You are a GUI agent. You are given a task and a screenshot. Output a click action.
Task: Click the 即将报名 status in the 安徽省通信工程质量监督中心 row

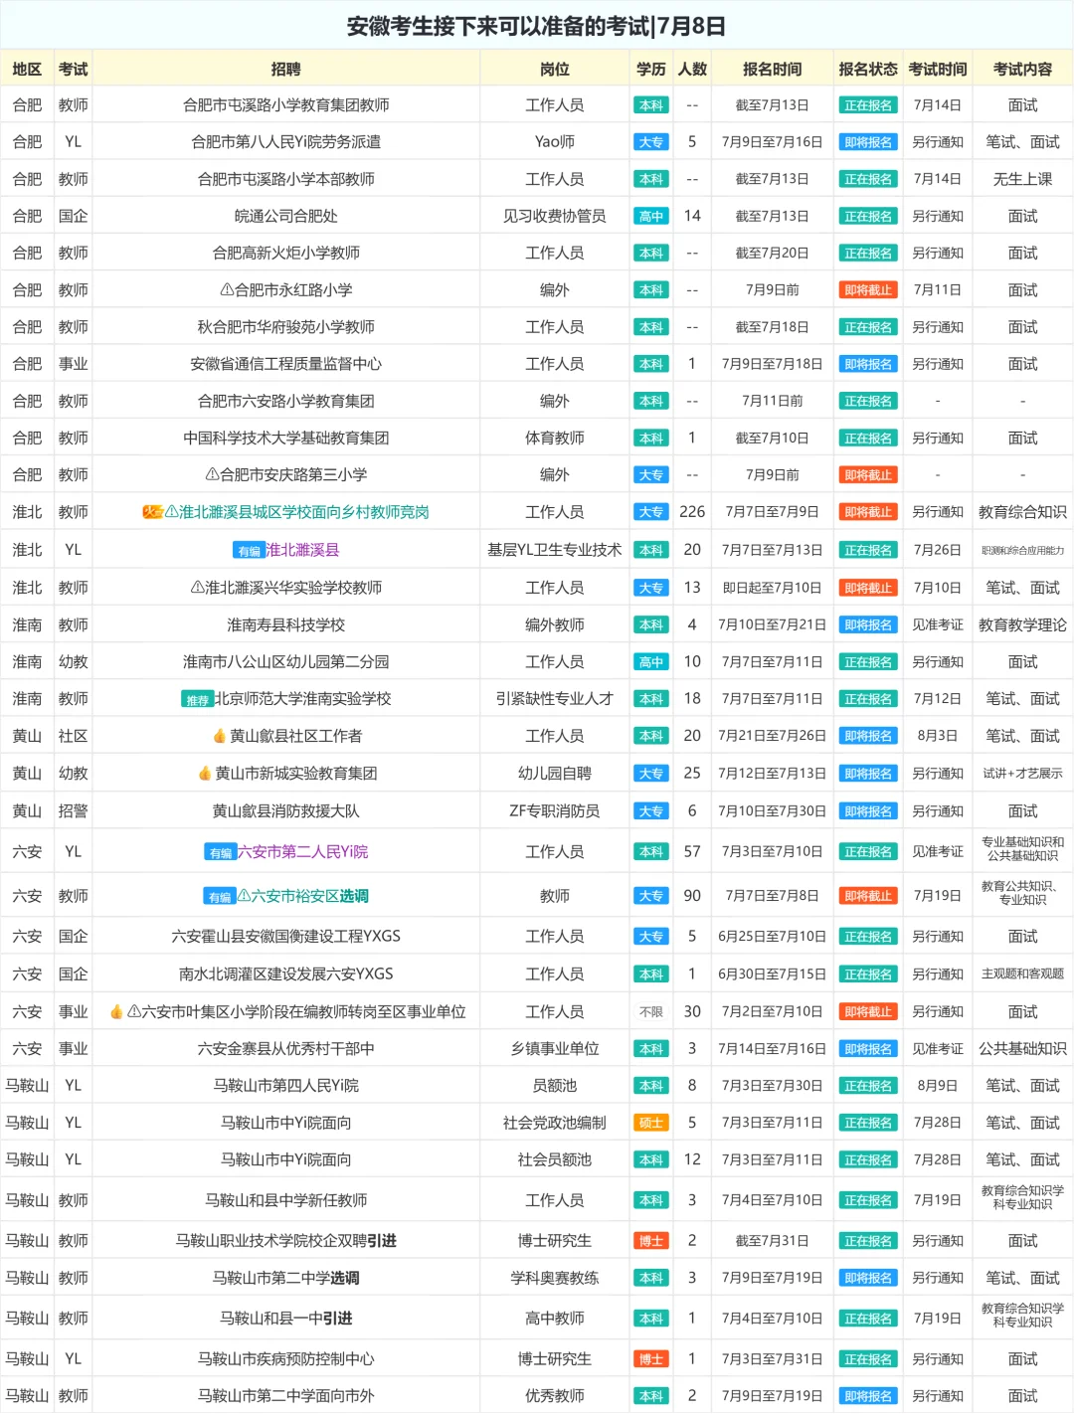pyautogui.click(x=868, y=364)
